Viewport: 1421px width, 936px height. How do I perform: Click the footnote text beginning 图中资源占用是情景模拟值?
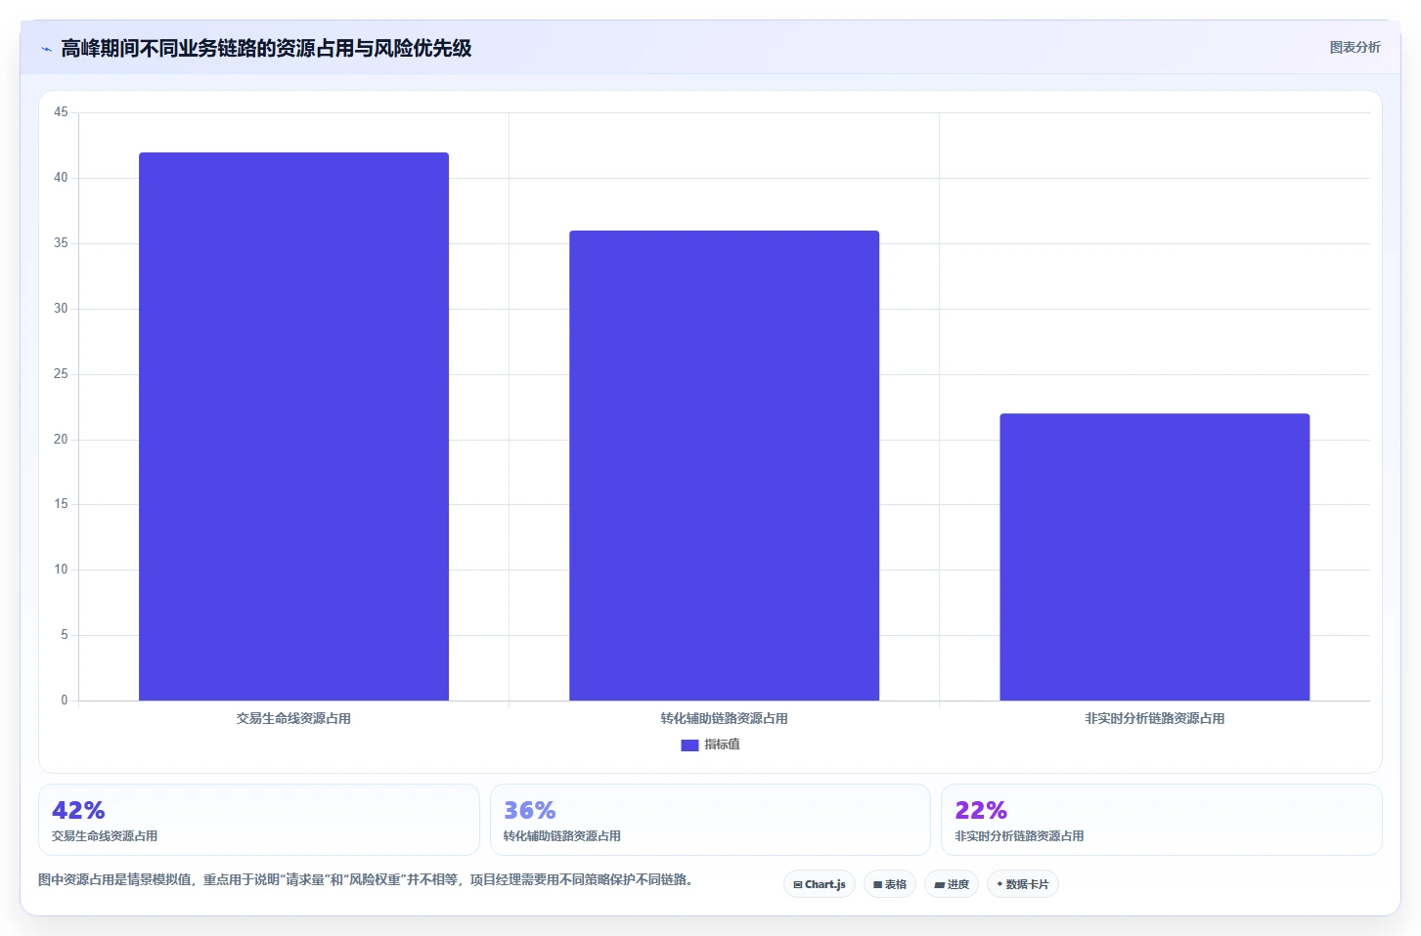367,879
